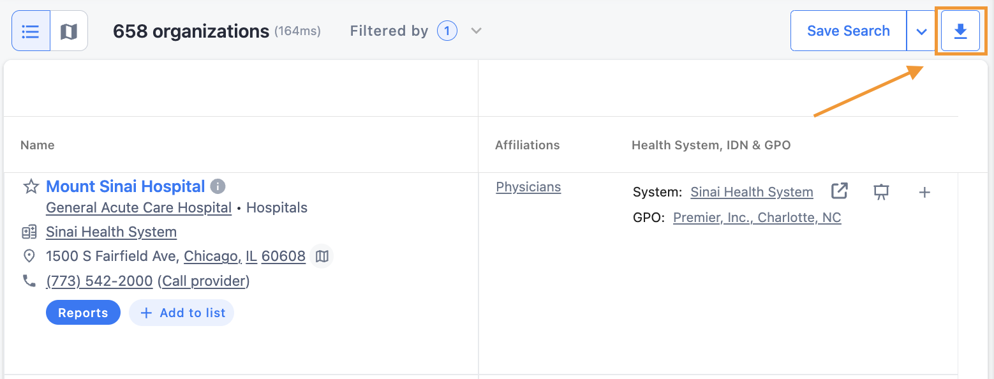The height and width of the screenshot is (379, 994).
Task: Click the download results icon
Action: (x=960, y=31)
